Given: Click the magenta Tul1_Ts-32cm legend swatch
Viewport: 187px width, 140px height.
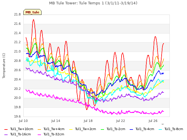Looking at the screenshot, I should pos(39,134).
